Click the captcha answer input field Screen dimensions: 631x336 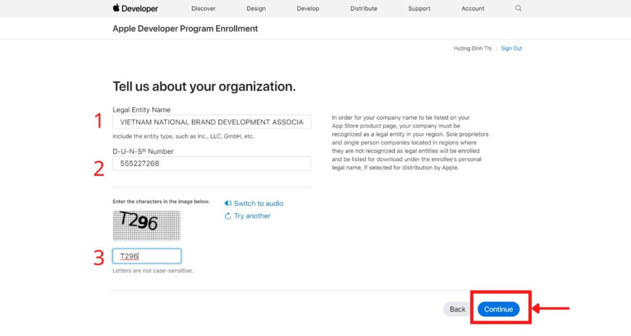[147, 256]
